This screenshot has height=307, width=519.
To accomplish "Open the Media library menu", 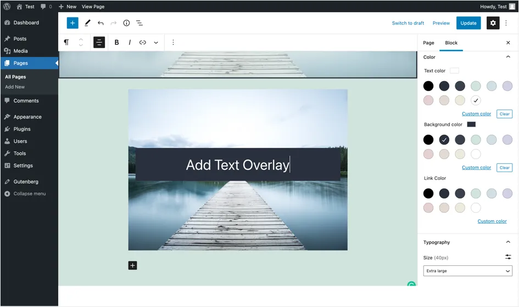I will [29, 51].
